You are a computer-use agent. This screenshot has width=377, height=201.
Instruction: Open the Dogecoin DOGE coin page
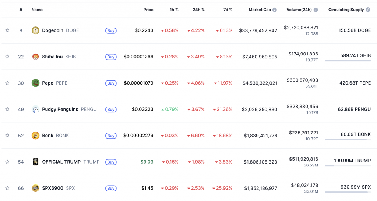(60, 30)
